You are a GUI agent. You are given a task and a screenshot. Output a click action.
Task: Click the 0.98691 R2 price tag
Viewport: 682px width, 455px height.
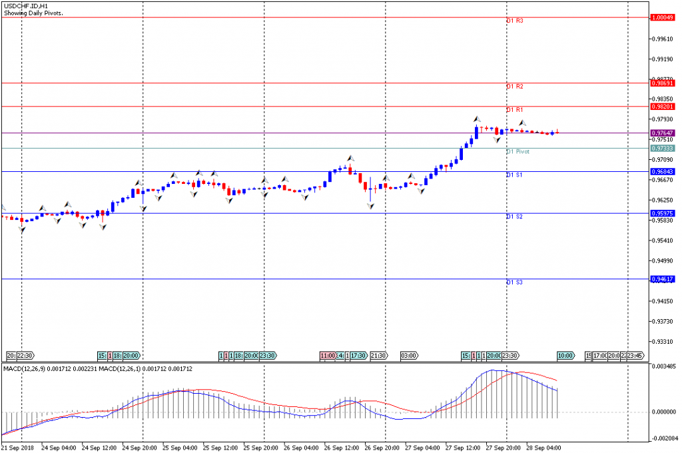coord(662,83)
